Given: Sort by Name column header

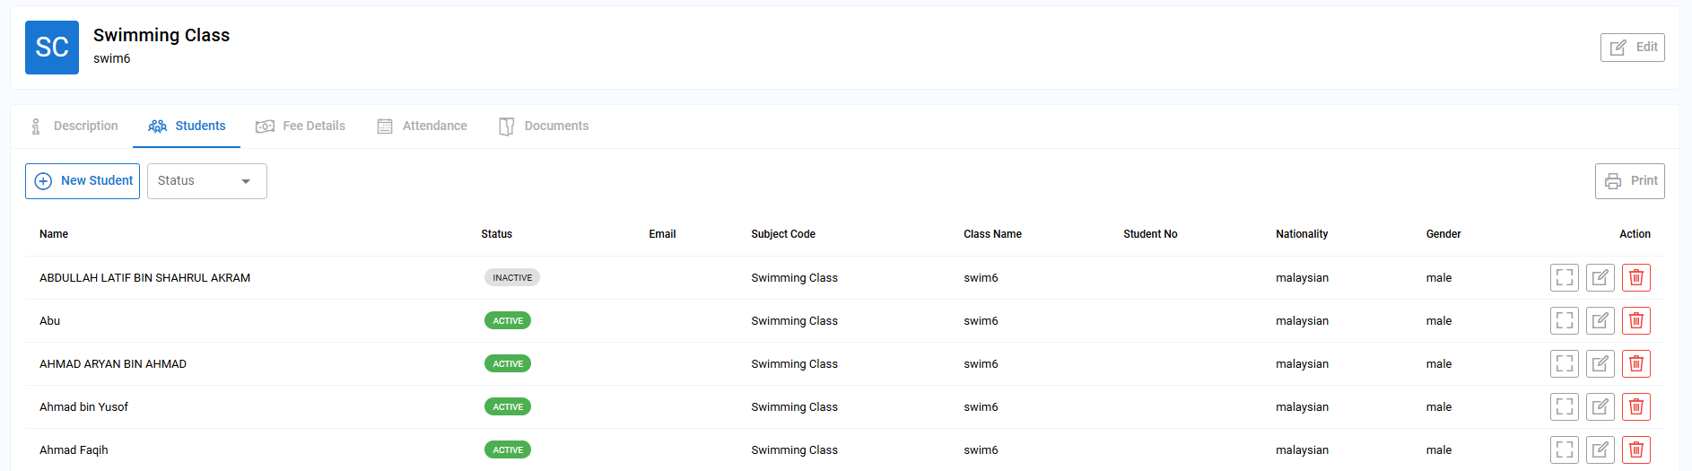Looking at the screenshot, I should tap(54, 234).
